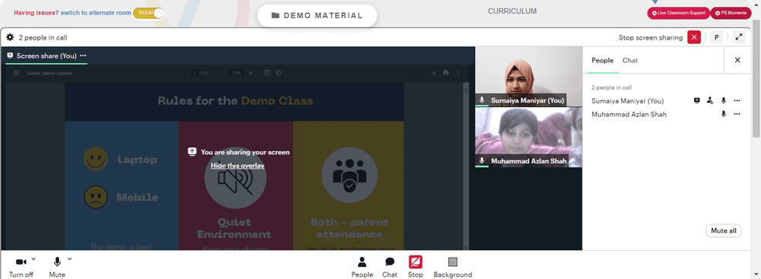Click screen share icon beside Sumaiya Maniyar

(x=697, y=100)
